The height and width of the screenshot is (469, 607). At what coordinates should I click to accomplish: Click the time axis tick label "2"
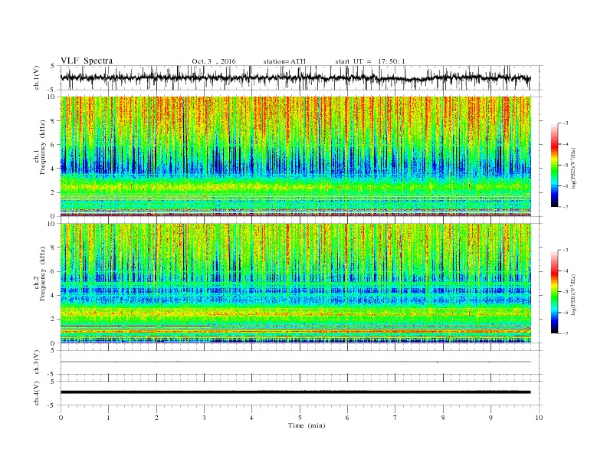[x=156, y=418]
